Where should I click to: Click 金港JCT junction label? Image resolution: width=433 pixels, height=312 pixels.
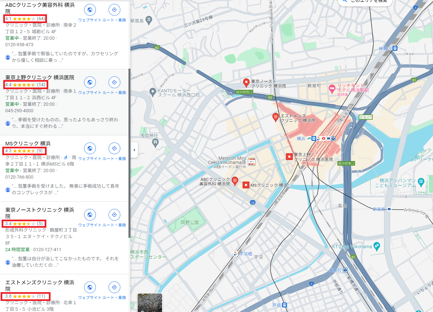[366, 117]
